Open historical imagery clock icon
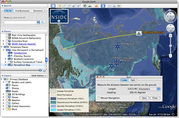Image resolution: width=179 pixels, height=118 pixels. click(85, 6)
